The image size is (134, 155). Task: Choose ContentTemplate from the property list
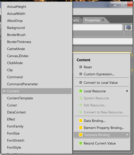click(20, 98)
